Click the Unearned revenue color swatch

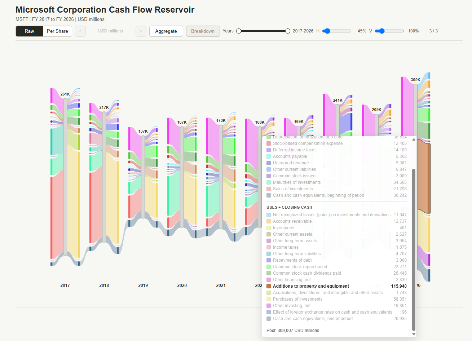click(x=269, y=163)
